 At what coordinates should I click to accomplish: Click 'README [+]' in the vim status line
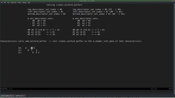(x=6, y=89)
